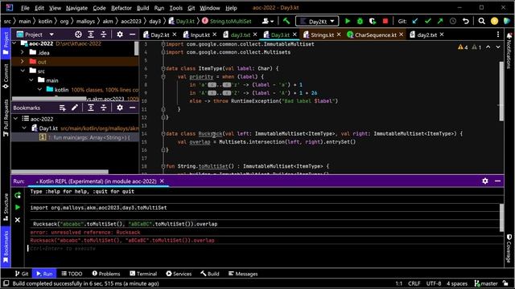
Task: Click the Build project hammer icon
Action: 286,21
